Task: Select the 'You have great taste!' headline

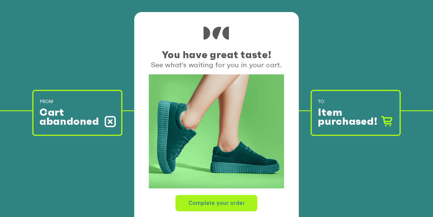Action: (x=216, y=55)
